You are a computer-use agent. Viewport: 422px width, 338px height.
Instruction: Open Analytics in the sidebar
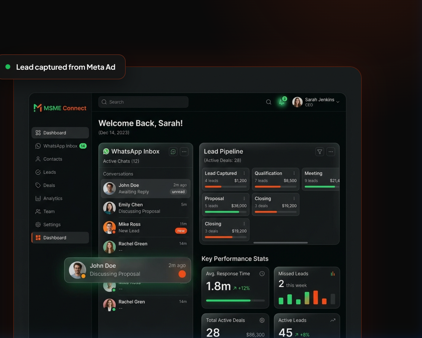tap(60, 198)
